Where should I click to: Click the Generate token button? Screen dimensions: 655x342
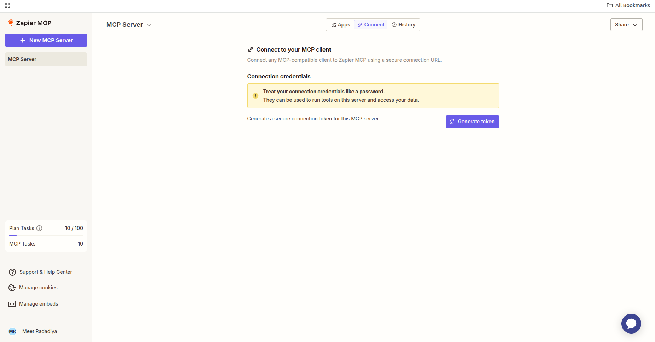(x=472, y=122)
